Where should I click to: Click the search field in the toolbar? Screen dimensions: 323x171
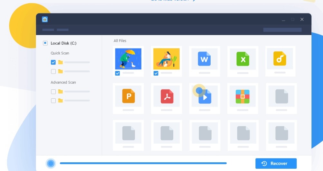point(282,30)
